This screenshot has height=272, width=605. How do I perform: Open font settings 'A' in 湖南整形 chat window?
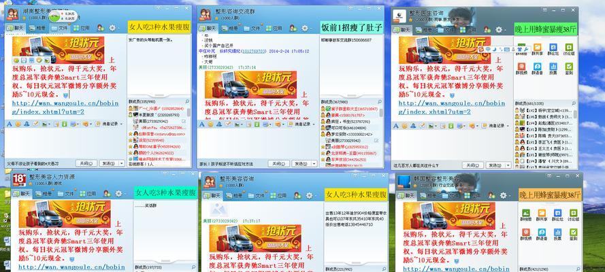point(8,124)
